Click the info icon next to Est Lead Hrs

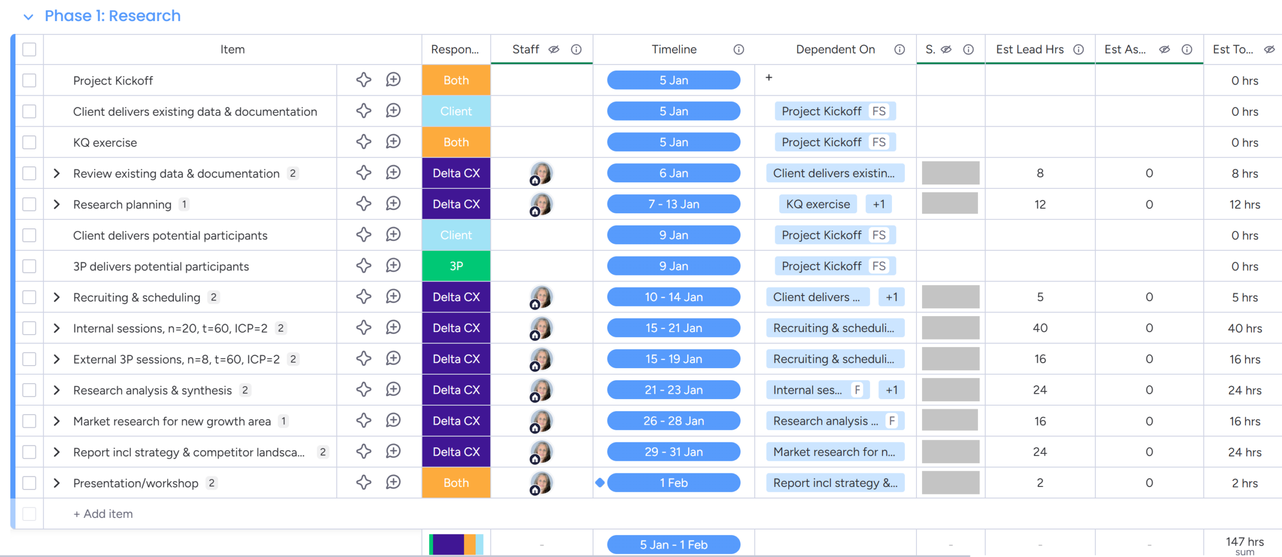point(1079,49)
